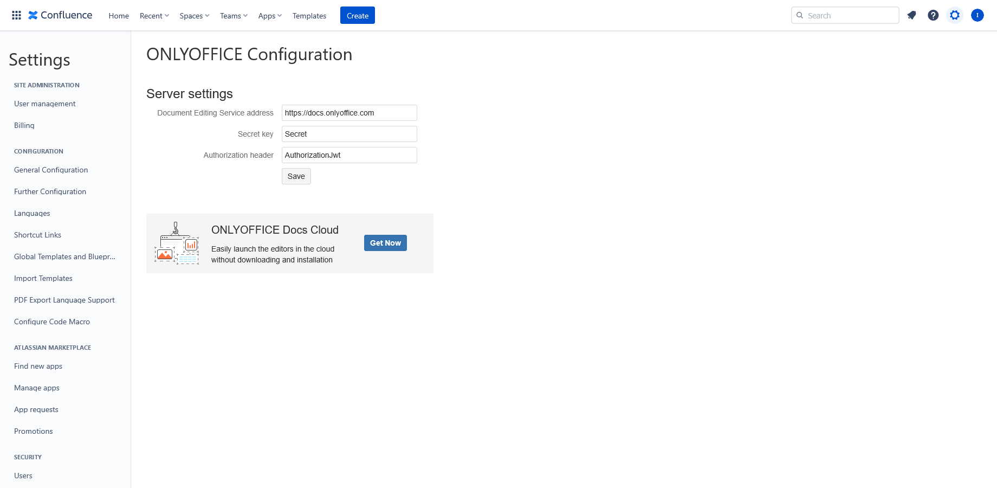The height and width of the screenshot is (488, 997).
Task: Click the ONLYOFFICE Docs Cloud heading
Action: (275, 230)
